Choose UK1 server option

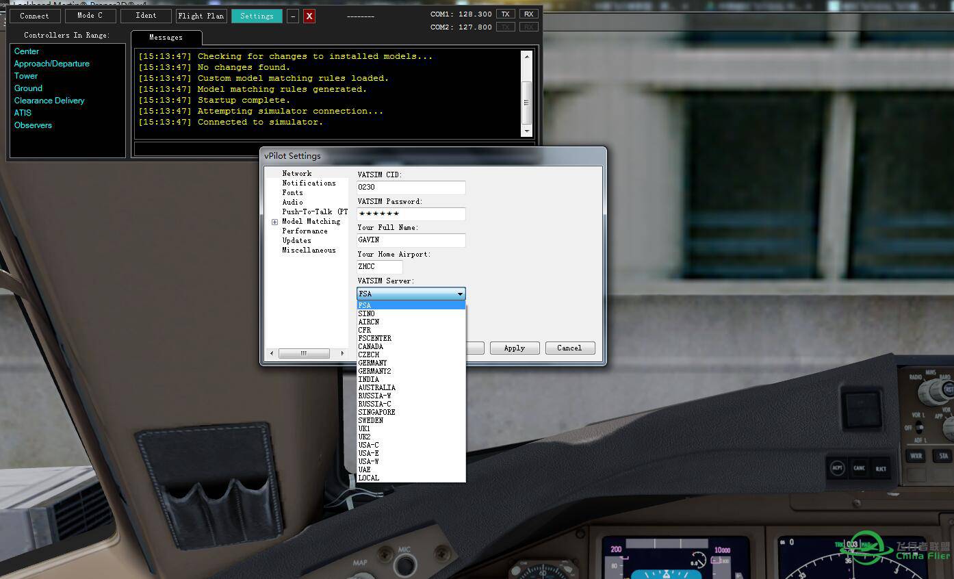[x=411, y=428]
